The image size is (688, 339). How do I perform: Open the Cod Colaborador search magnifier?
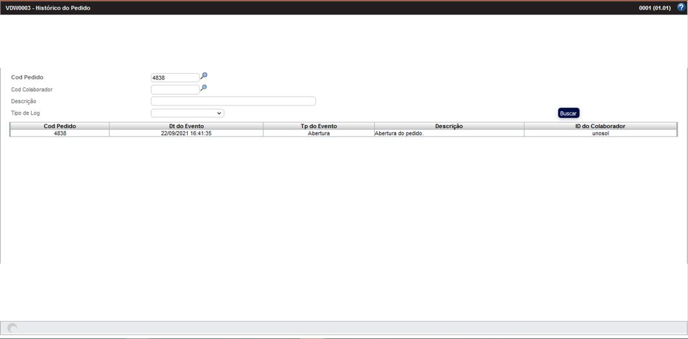pyautogui.click(x=204, y=88)
